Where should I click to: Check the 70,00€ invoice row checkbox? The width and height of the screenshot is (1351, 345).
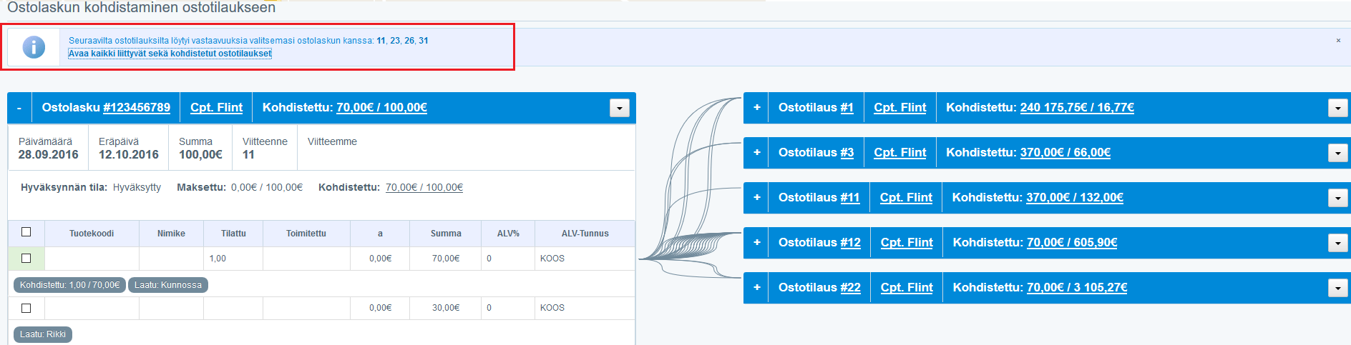[x=26, y=259]
